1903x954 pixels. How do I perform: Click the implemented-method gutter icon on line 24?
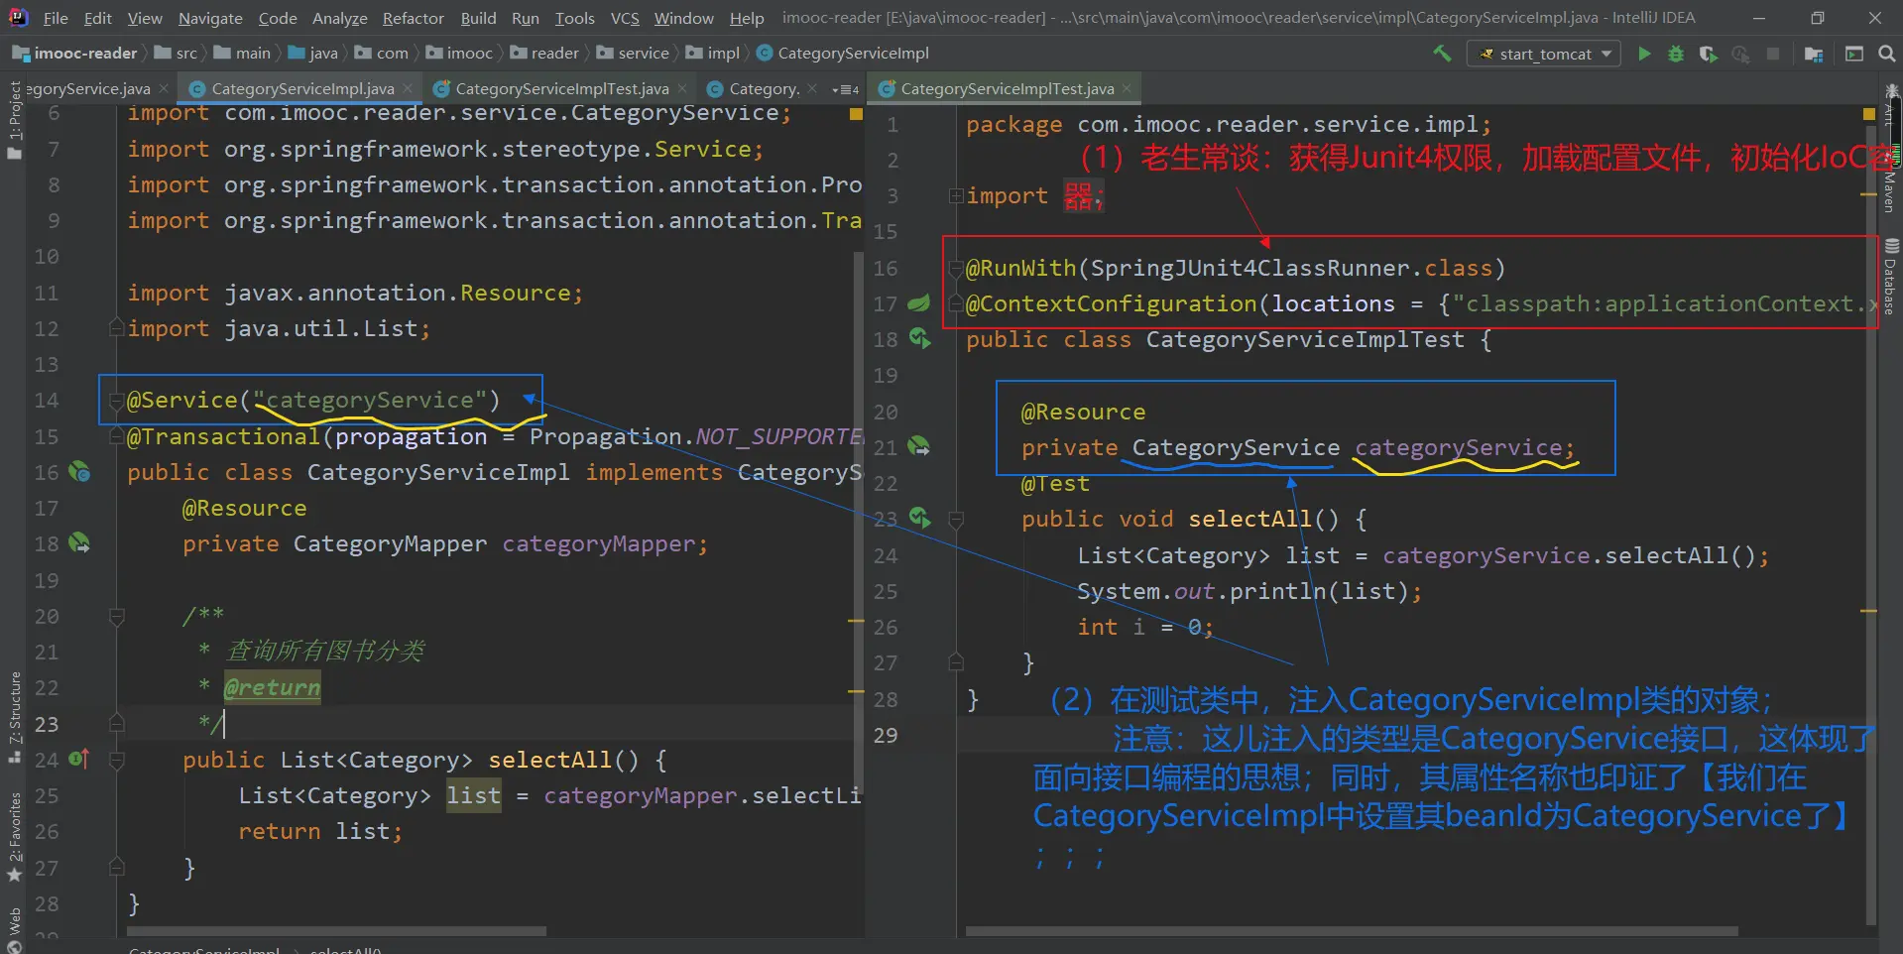coord(79,760)
